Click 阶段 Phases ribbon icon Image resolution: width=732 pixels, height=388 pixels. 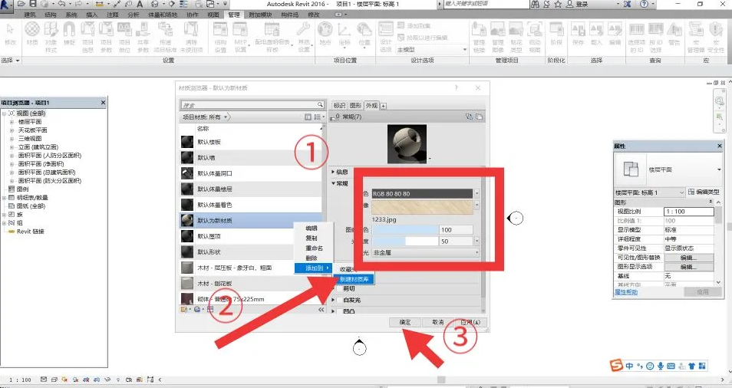[556, 34]
